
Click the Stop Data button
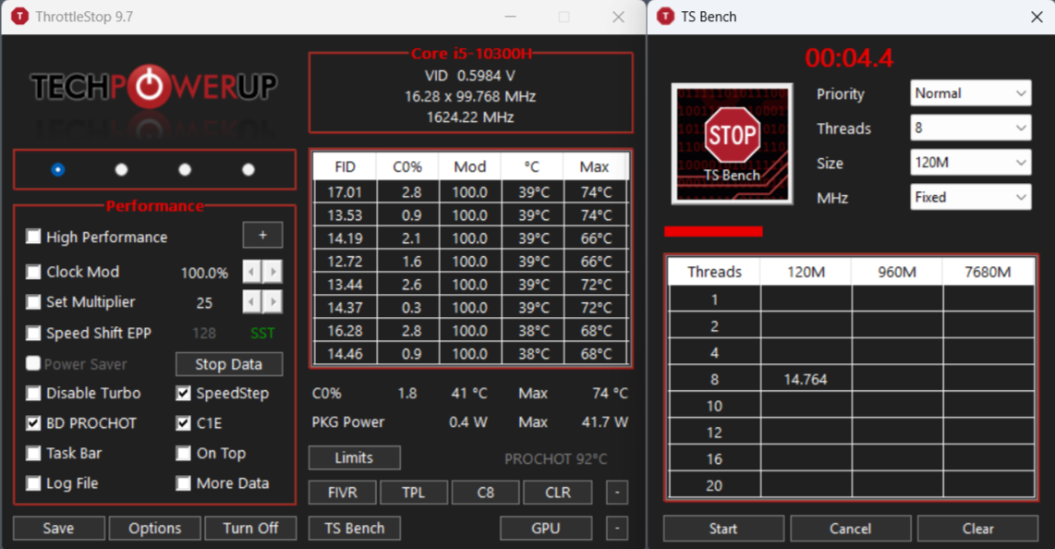pos(229,364)
